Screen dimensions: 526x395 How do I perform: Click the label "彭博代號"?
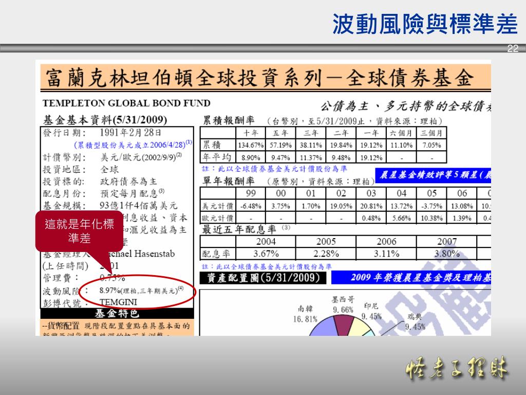tap(62, 303)
